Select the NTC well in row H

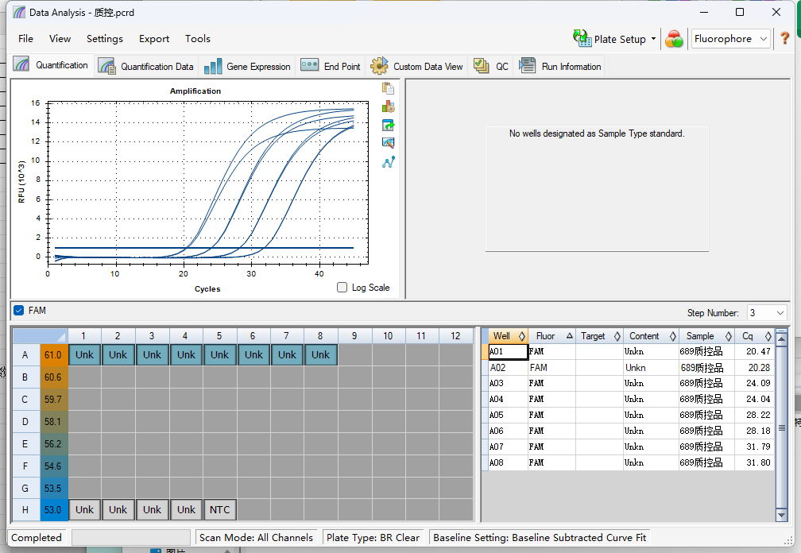point(219,509)
